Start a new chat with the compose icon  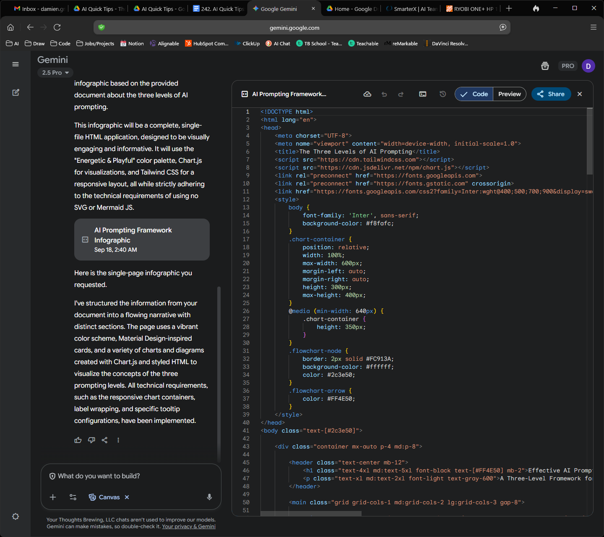click(16, 92)
